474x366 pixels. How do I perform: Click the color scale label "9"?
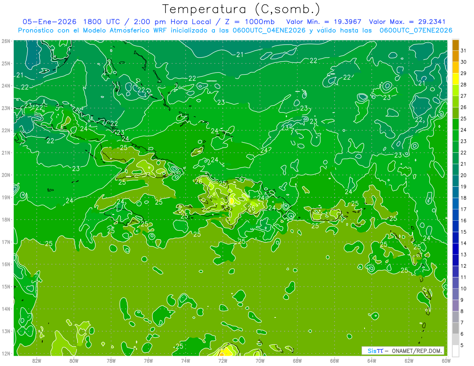click(462, 300)
